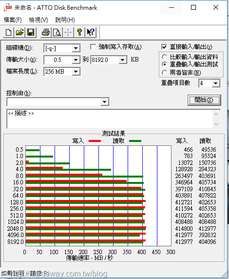
Task: Expand the 控制由 dropdown list
Action: coord(105,102)
